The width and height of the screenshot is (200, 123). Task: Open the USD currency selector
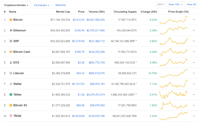pos(160,4)
